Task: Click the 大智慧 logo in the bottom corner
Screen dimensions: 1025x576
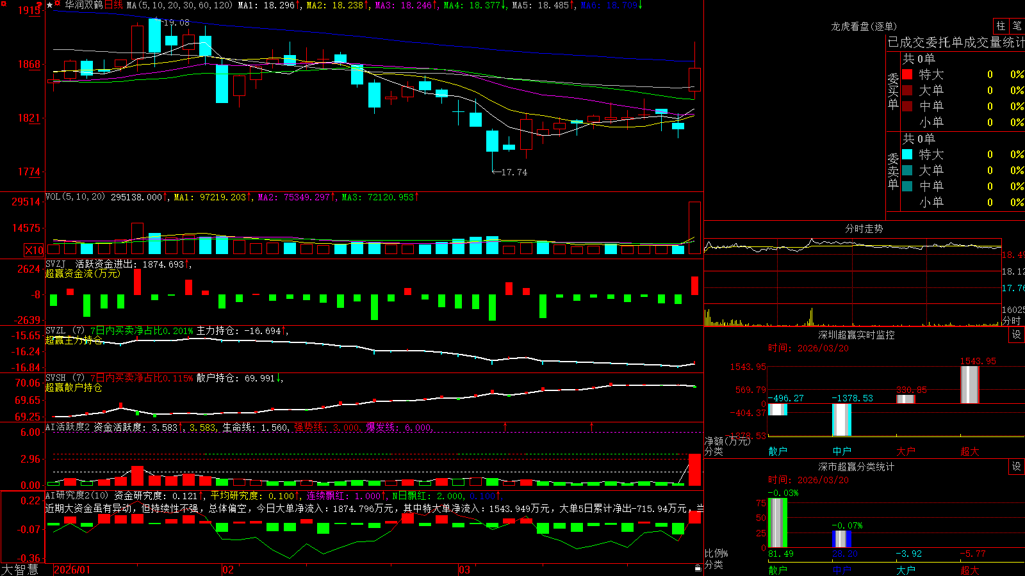Action: [20, 570]
